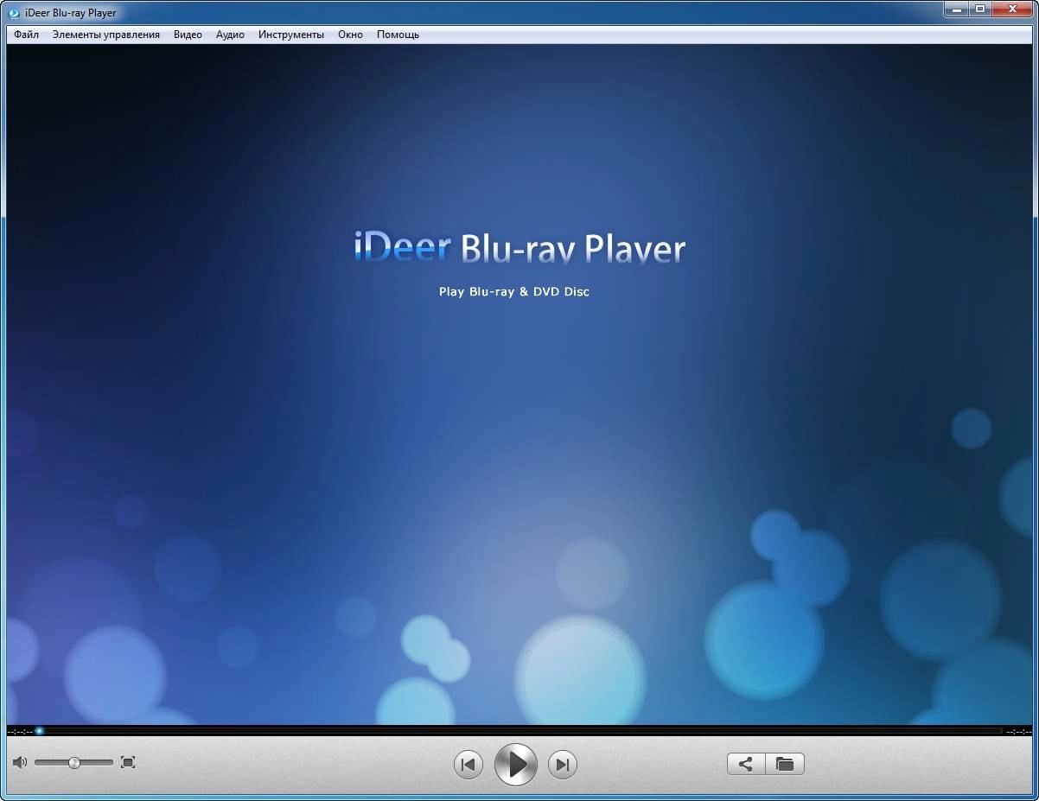Viewport: 1039px width, 801px height.
Task: Mute audio with the speaker icon
Action: [x=20, y=762]
